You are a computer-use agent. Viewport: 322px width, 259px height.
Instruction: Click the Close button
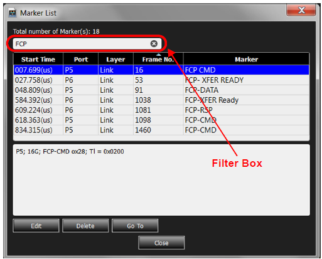(161, 243)
